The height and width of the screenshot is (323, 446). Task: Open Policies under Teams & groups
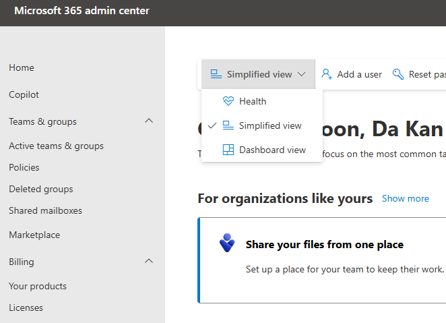pyautogui.click(x=24, y=167)
